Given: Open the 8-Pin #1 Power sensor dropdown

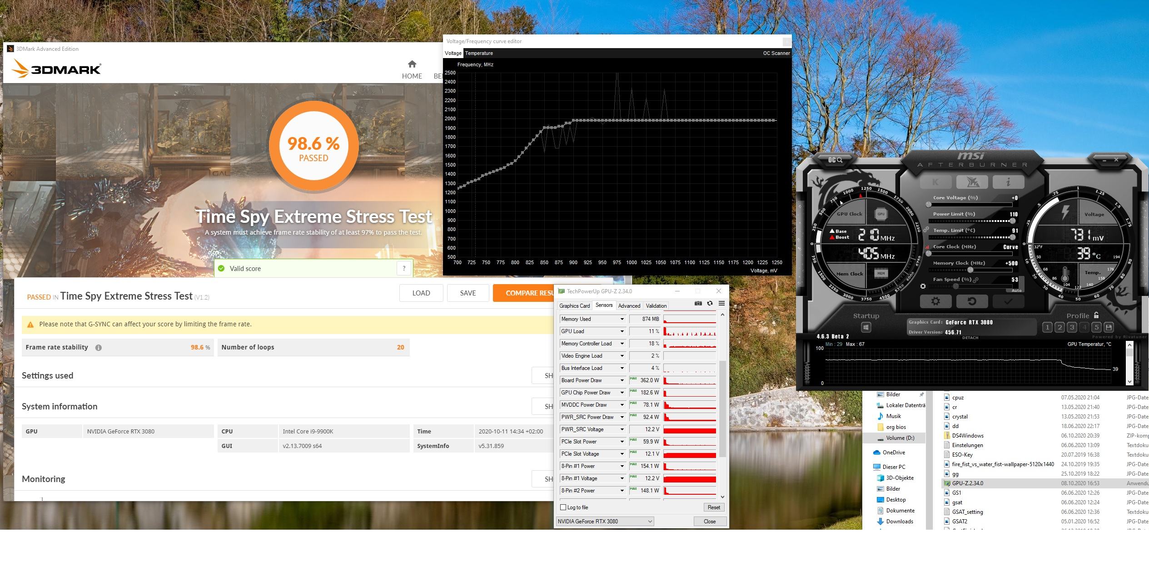Looking at the screenshot, I should click(x=622, y=466).
